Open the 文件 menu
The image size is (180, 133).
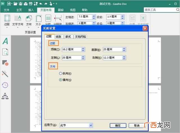tap(6, 10)
